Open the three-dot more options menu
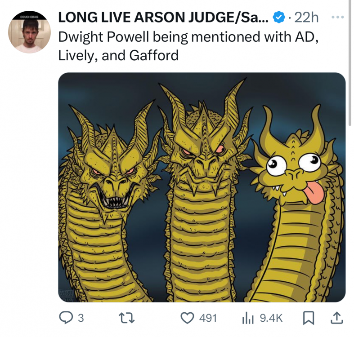The width and height of the screenshot is (354, 337). tap(338, 17)
